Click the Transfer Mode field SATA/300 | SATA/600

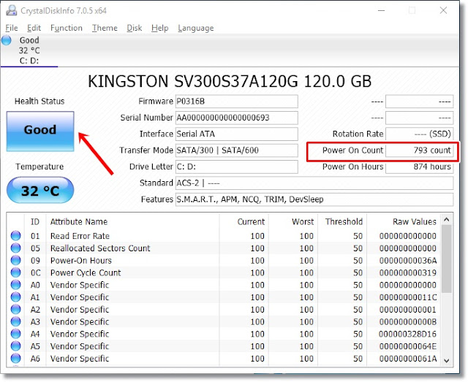pos(236,150)
